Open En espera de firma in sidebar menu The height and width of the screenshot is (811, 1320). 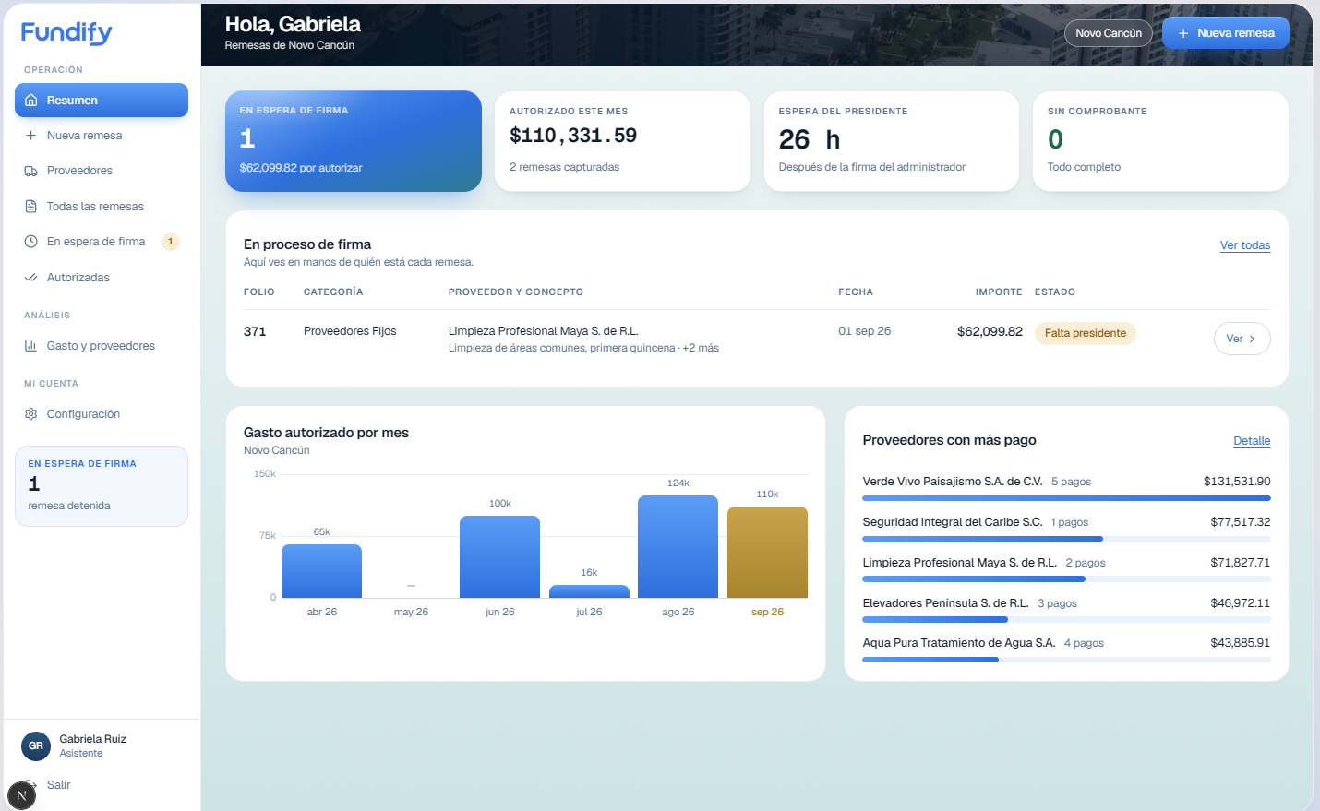(x=102, y=242)
